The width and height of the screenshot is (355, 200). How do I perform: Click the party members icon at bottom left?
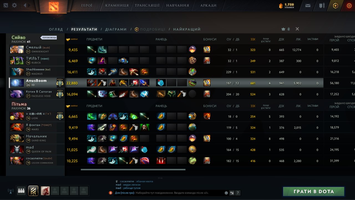tap(21, 191)
